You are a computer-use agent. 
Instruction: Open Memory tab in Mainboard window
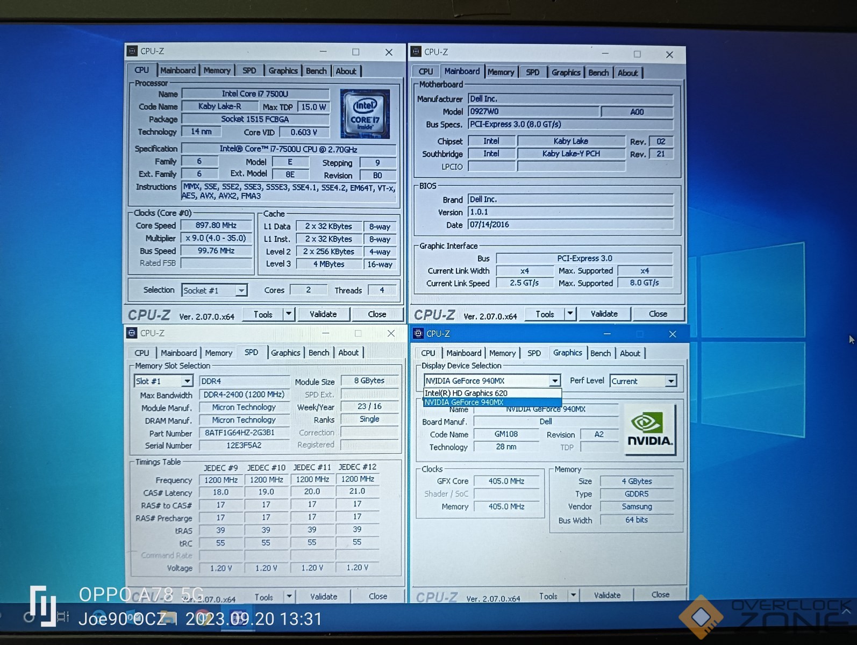coord(501,72)
